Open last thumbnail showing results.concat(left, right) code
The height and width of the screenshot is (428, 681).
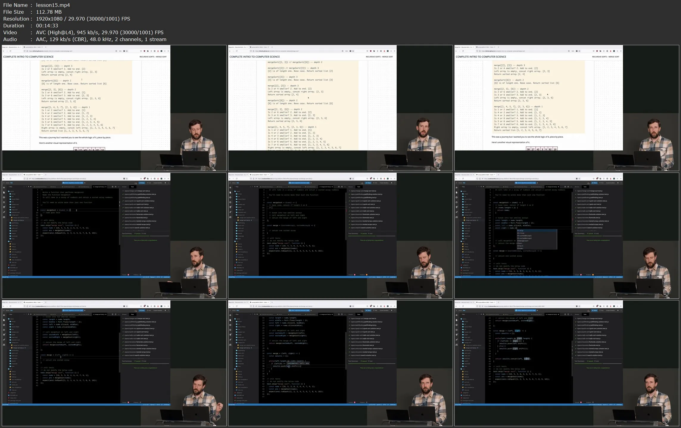click(x=567, y=363)
